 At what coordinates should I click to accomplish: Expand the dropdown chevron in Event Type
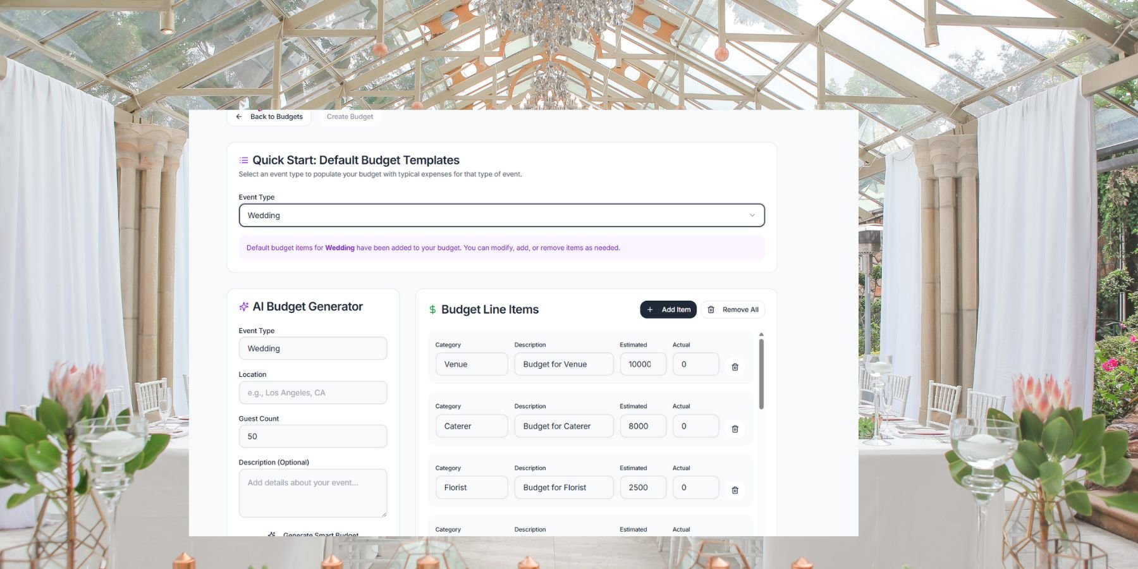point(752,216)
